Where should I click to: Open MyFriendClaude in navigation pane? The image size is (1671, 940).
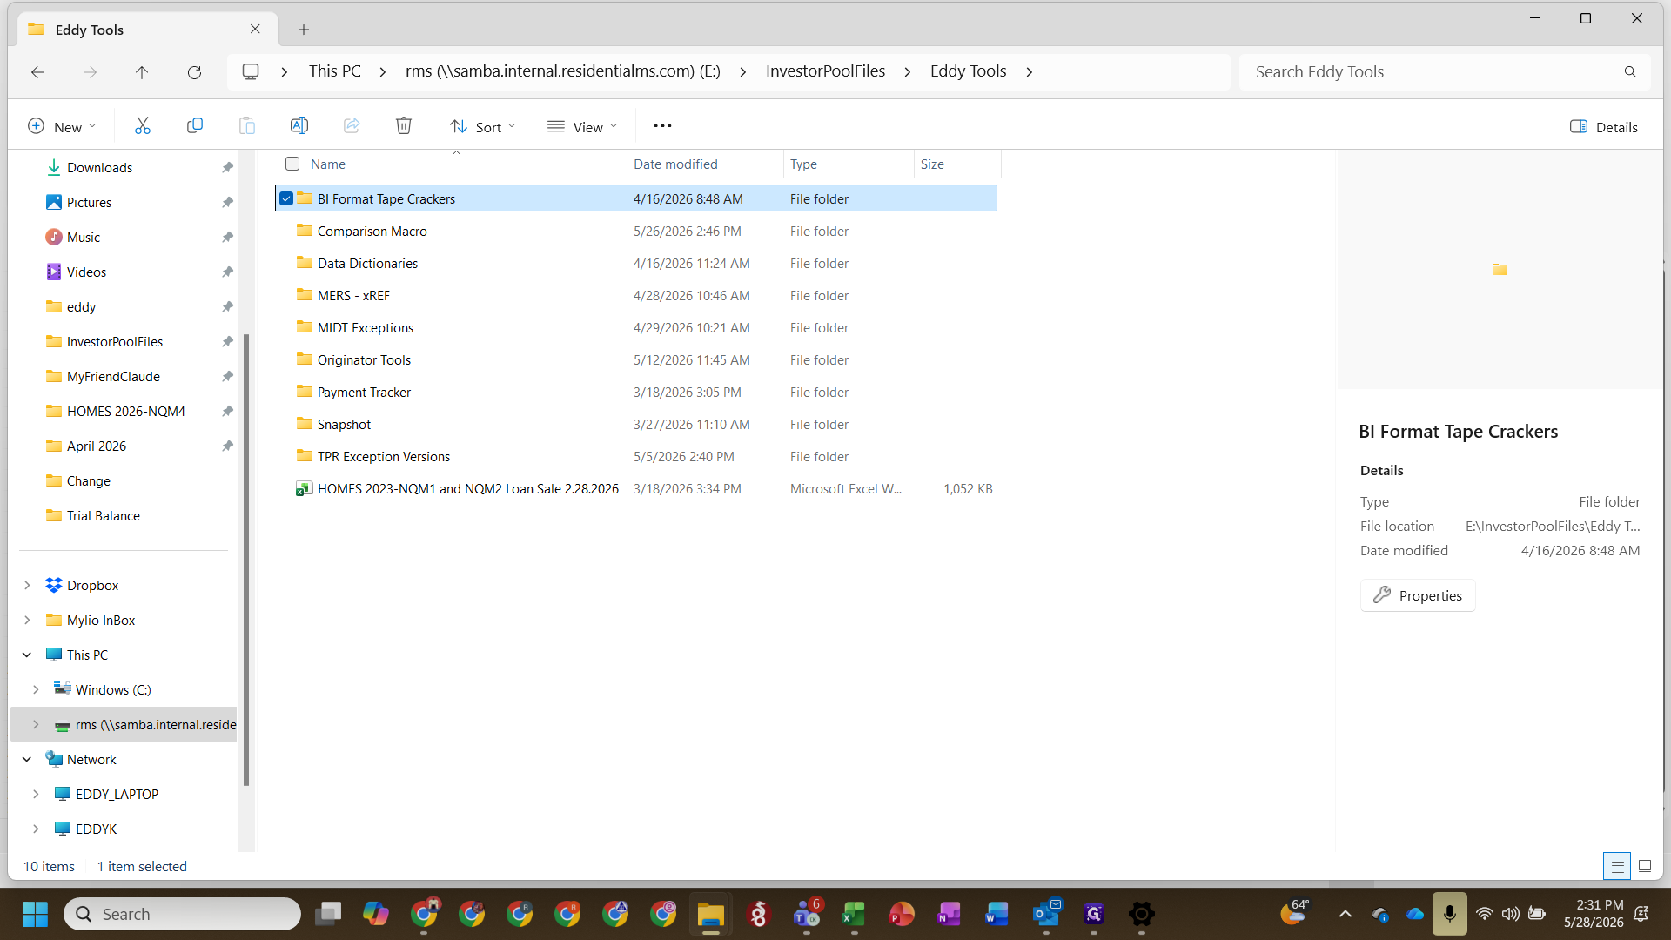[113, 376]
